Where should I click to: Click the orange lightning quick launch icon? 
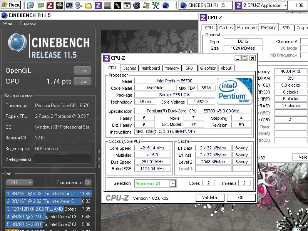(x=60, y=5)
